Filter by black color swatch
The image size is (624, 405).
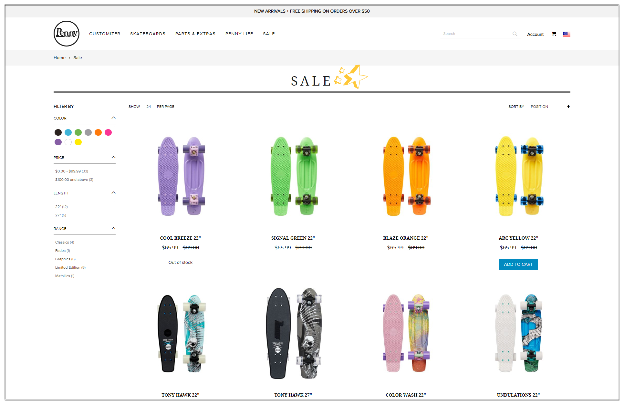coord(58,132)
